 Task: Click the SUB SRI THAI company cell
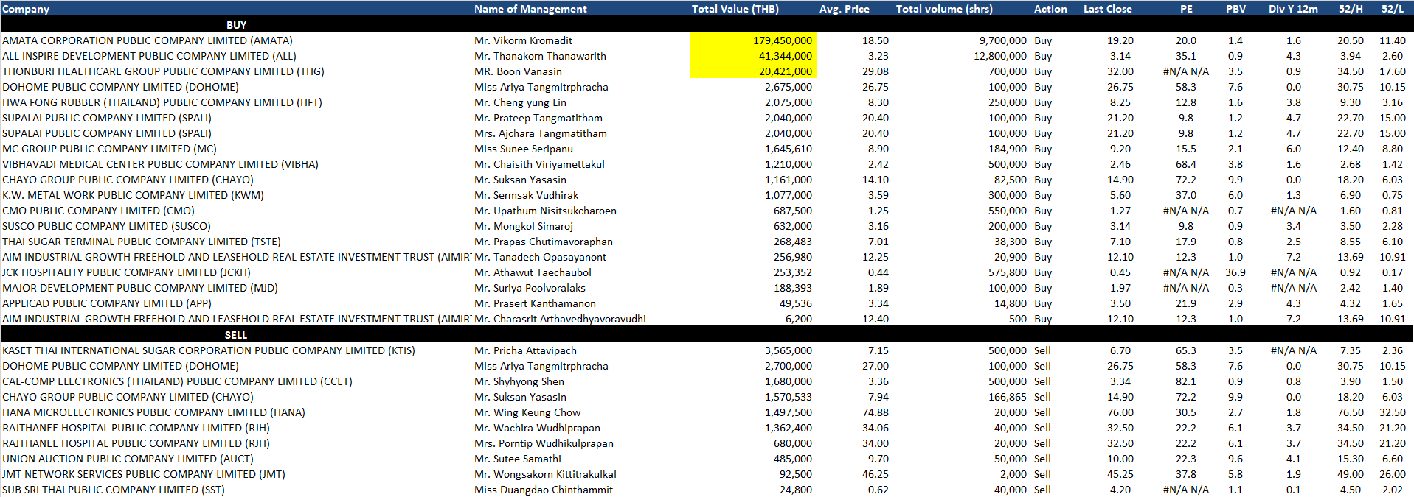[x=113, y=490]
